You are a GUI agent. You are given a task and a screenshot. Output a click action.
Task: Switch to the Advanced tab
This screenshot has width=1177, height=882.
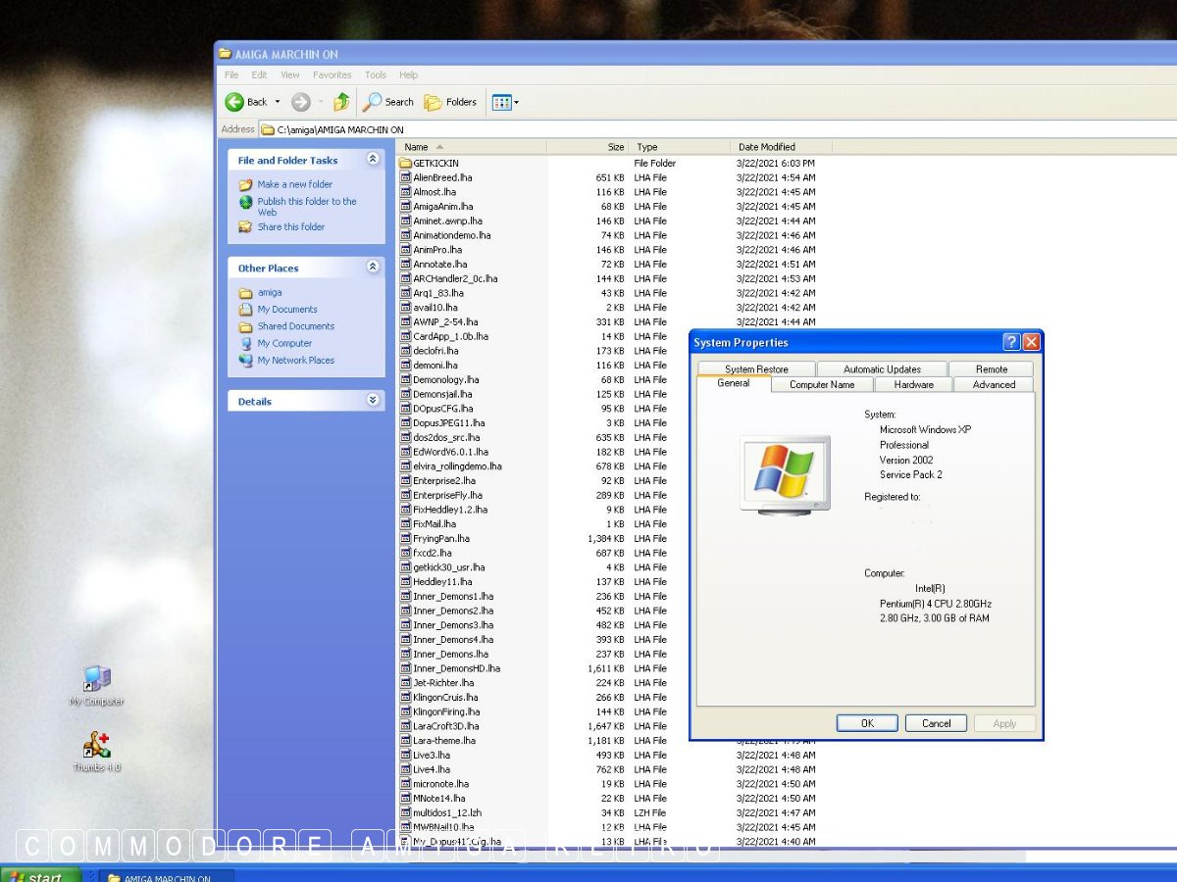994,385
